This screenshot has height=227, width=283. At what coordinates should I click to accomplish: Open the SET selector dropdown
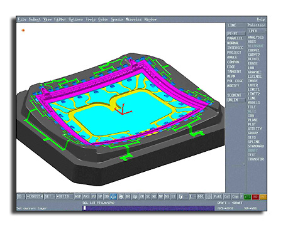(50, 197)
